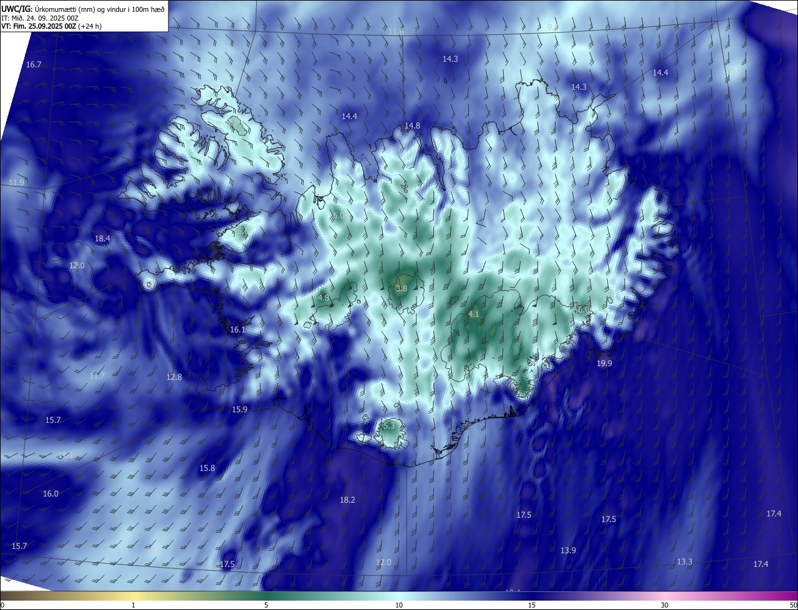Click the 11.7 value label

(x=97, y=375)
